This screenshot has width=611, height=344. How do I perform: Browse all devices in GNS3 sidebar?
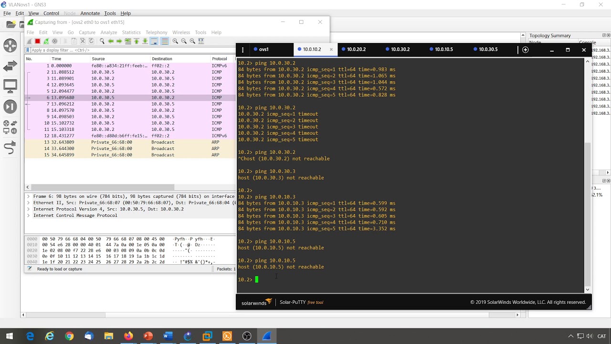point(10,127)
